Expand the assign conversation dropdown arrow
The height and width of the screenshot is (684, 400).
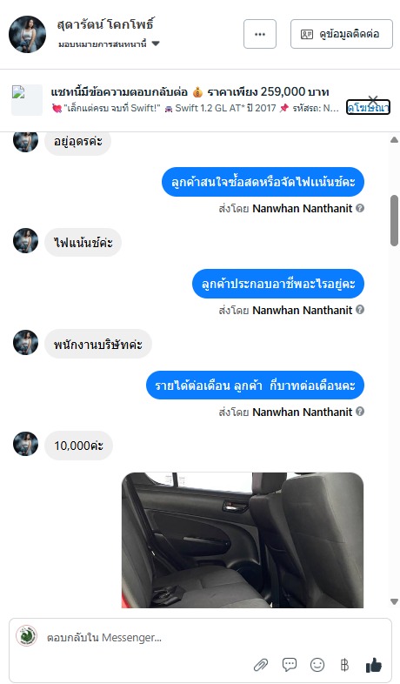pyautogui.click(x=156, y=44)
